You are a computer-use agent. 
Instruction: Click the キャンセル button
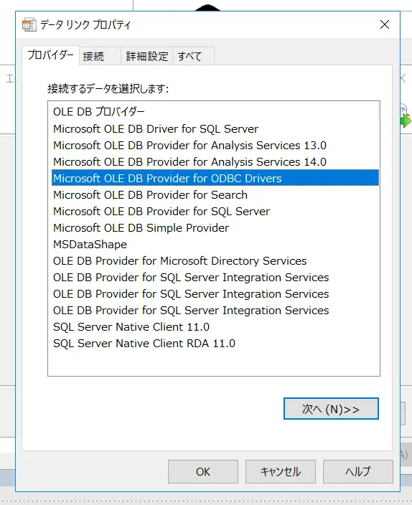[281, 471]
